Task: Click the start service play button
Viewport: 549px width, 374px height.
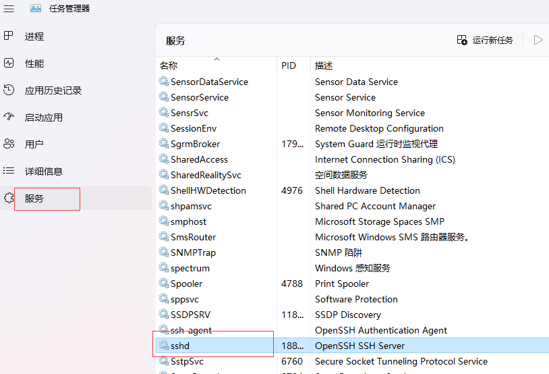Action: [x=538, y=40]
